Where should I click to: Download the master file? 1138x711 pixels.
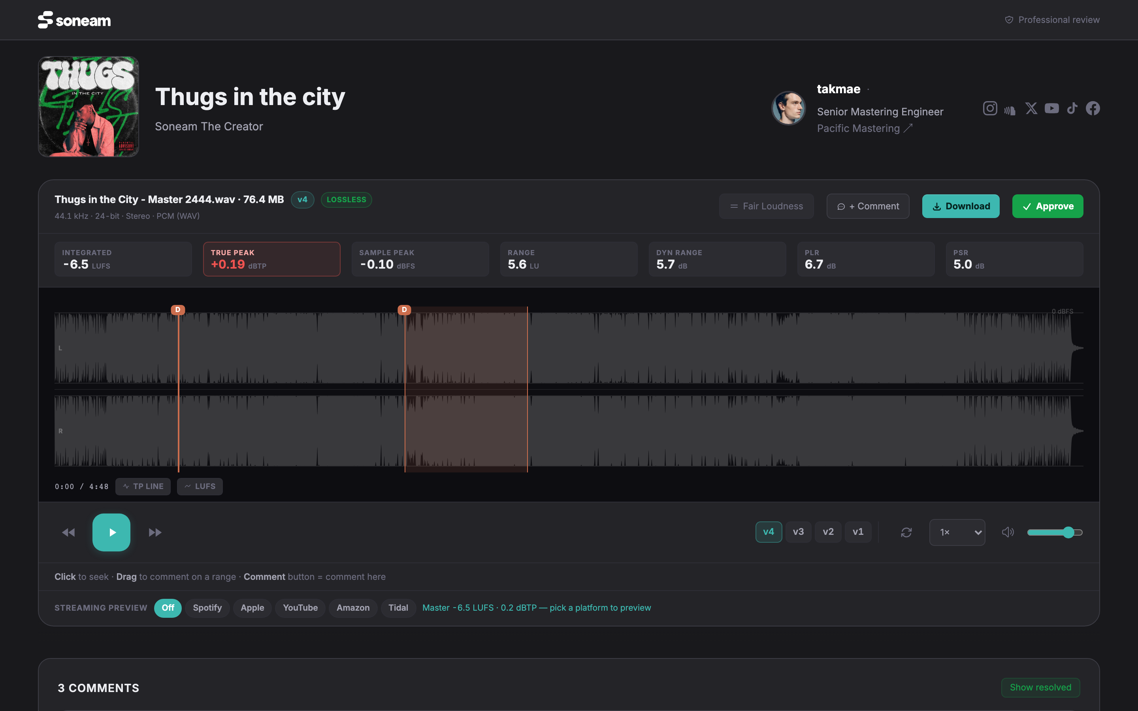pos(961,206)
